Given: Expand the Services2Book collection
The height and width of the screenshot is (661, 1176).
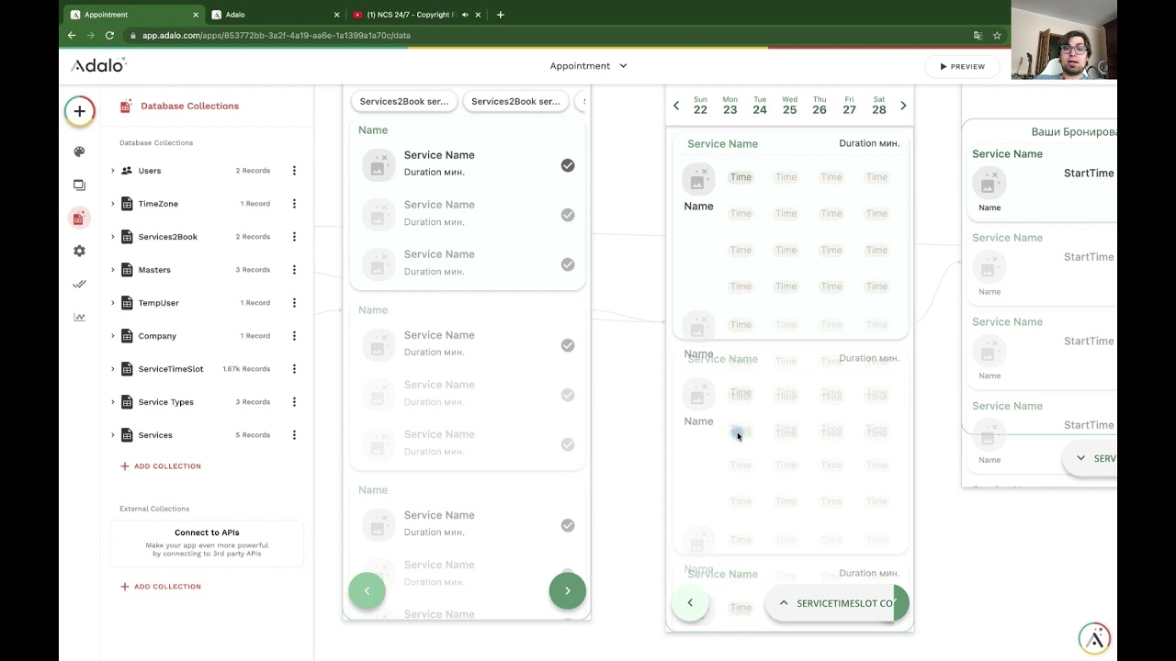Looking at the screenshot, I should point(113,237).
